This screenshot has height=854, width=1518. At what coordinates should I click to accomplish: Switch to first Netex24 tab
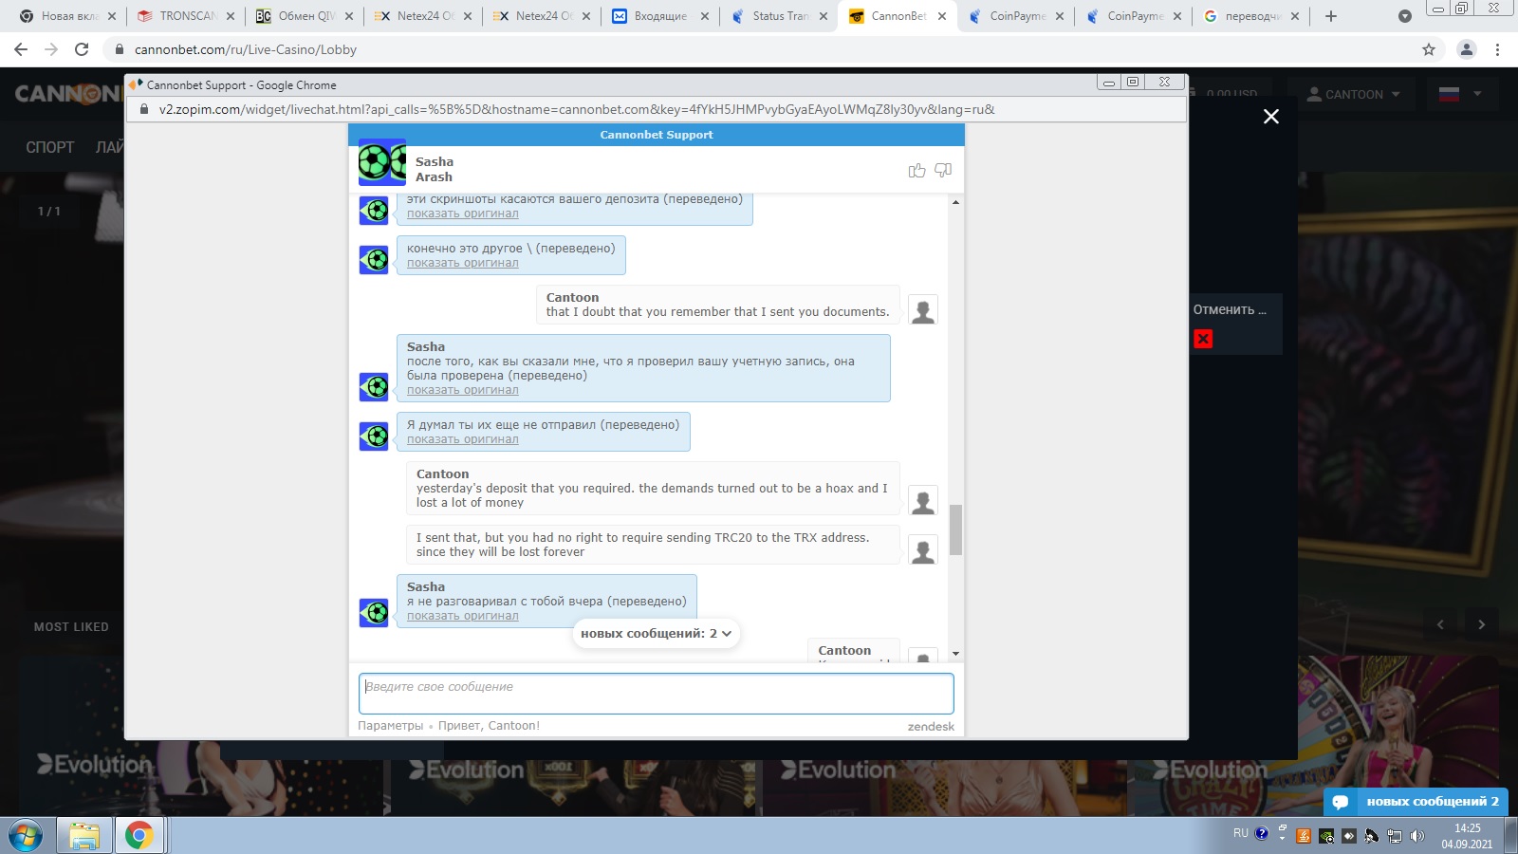click(423, 16)
